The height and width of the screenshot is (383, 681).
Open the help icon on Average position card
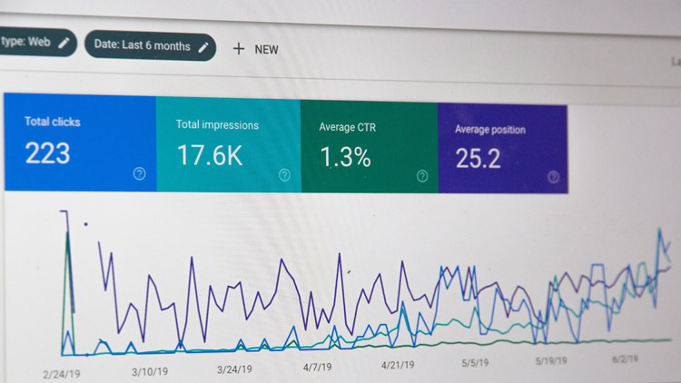[x=553, y=178]
